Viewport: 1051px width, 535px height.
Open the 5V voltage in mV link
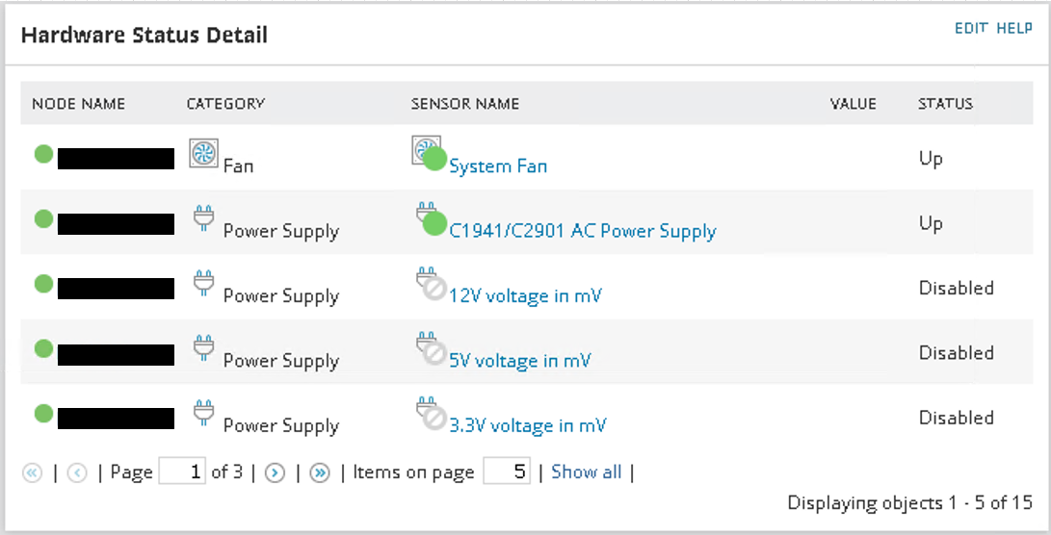click(520, 361)
